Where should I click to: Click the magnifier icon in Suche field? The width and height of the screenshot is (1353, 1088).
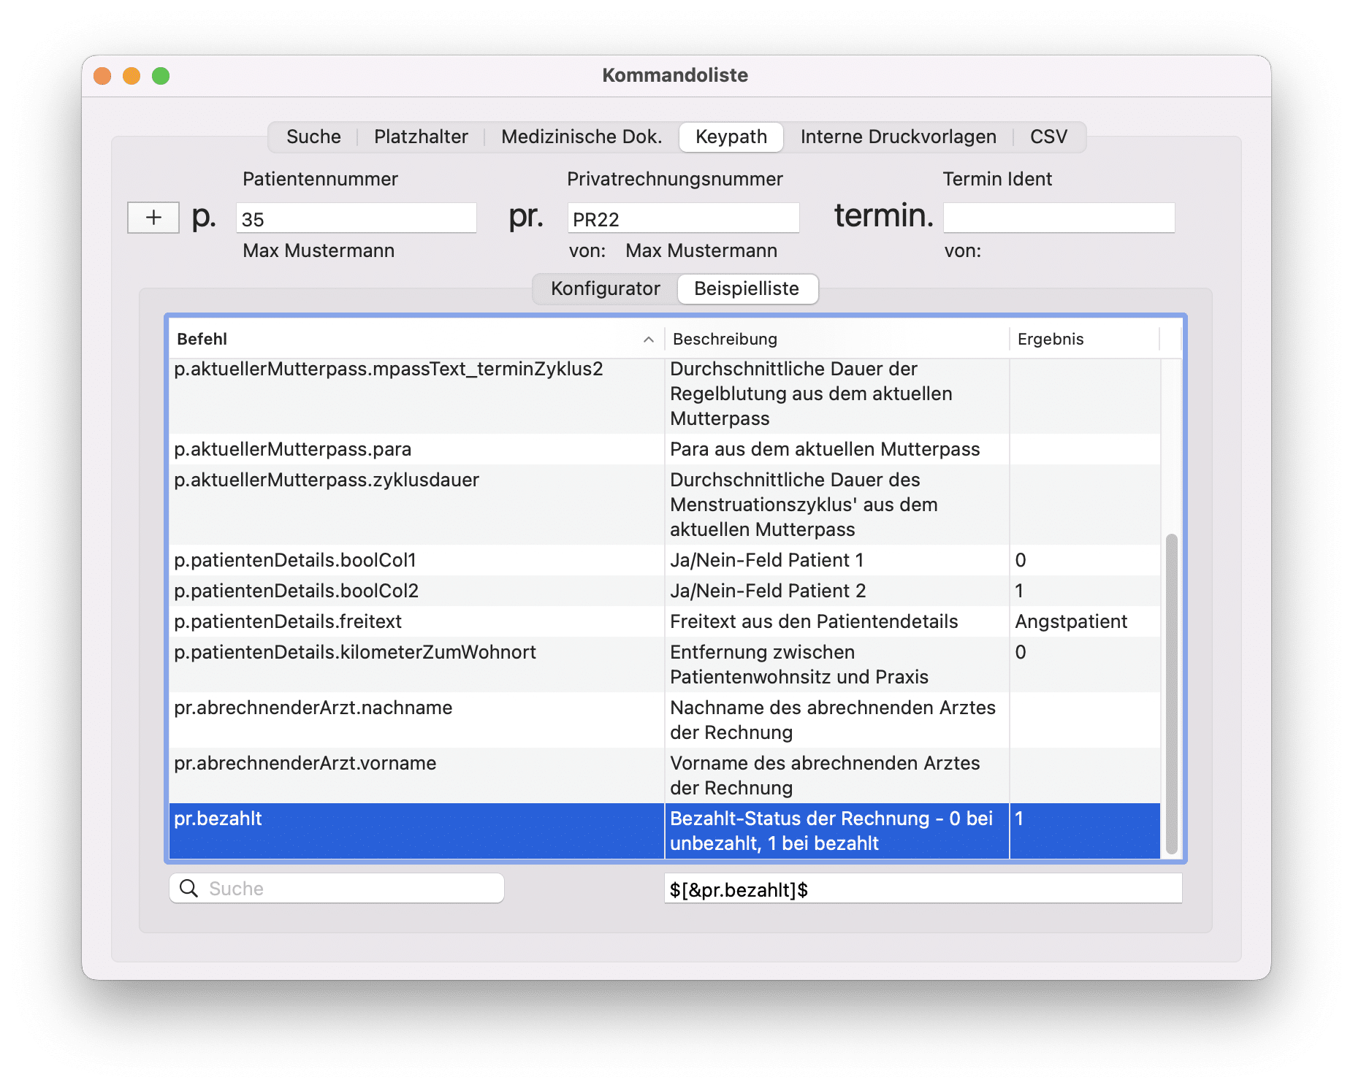[x=189, y=888]
